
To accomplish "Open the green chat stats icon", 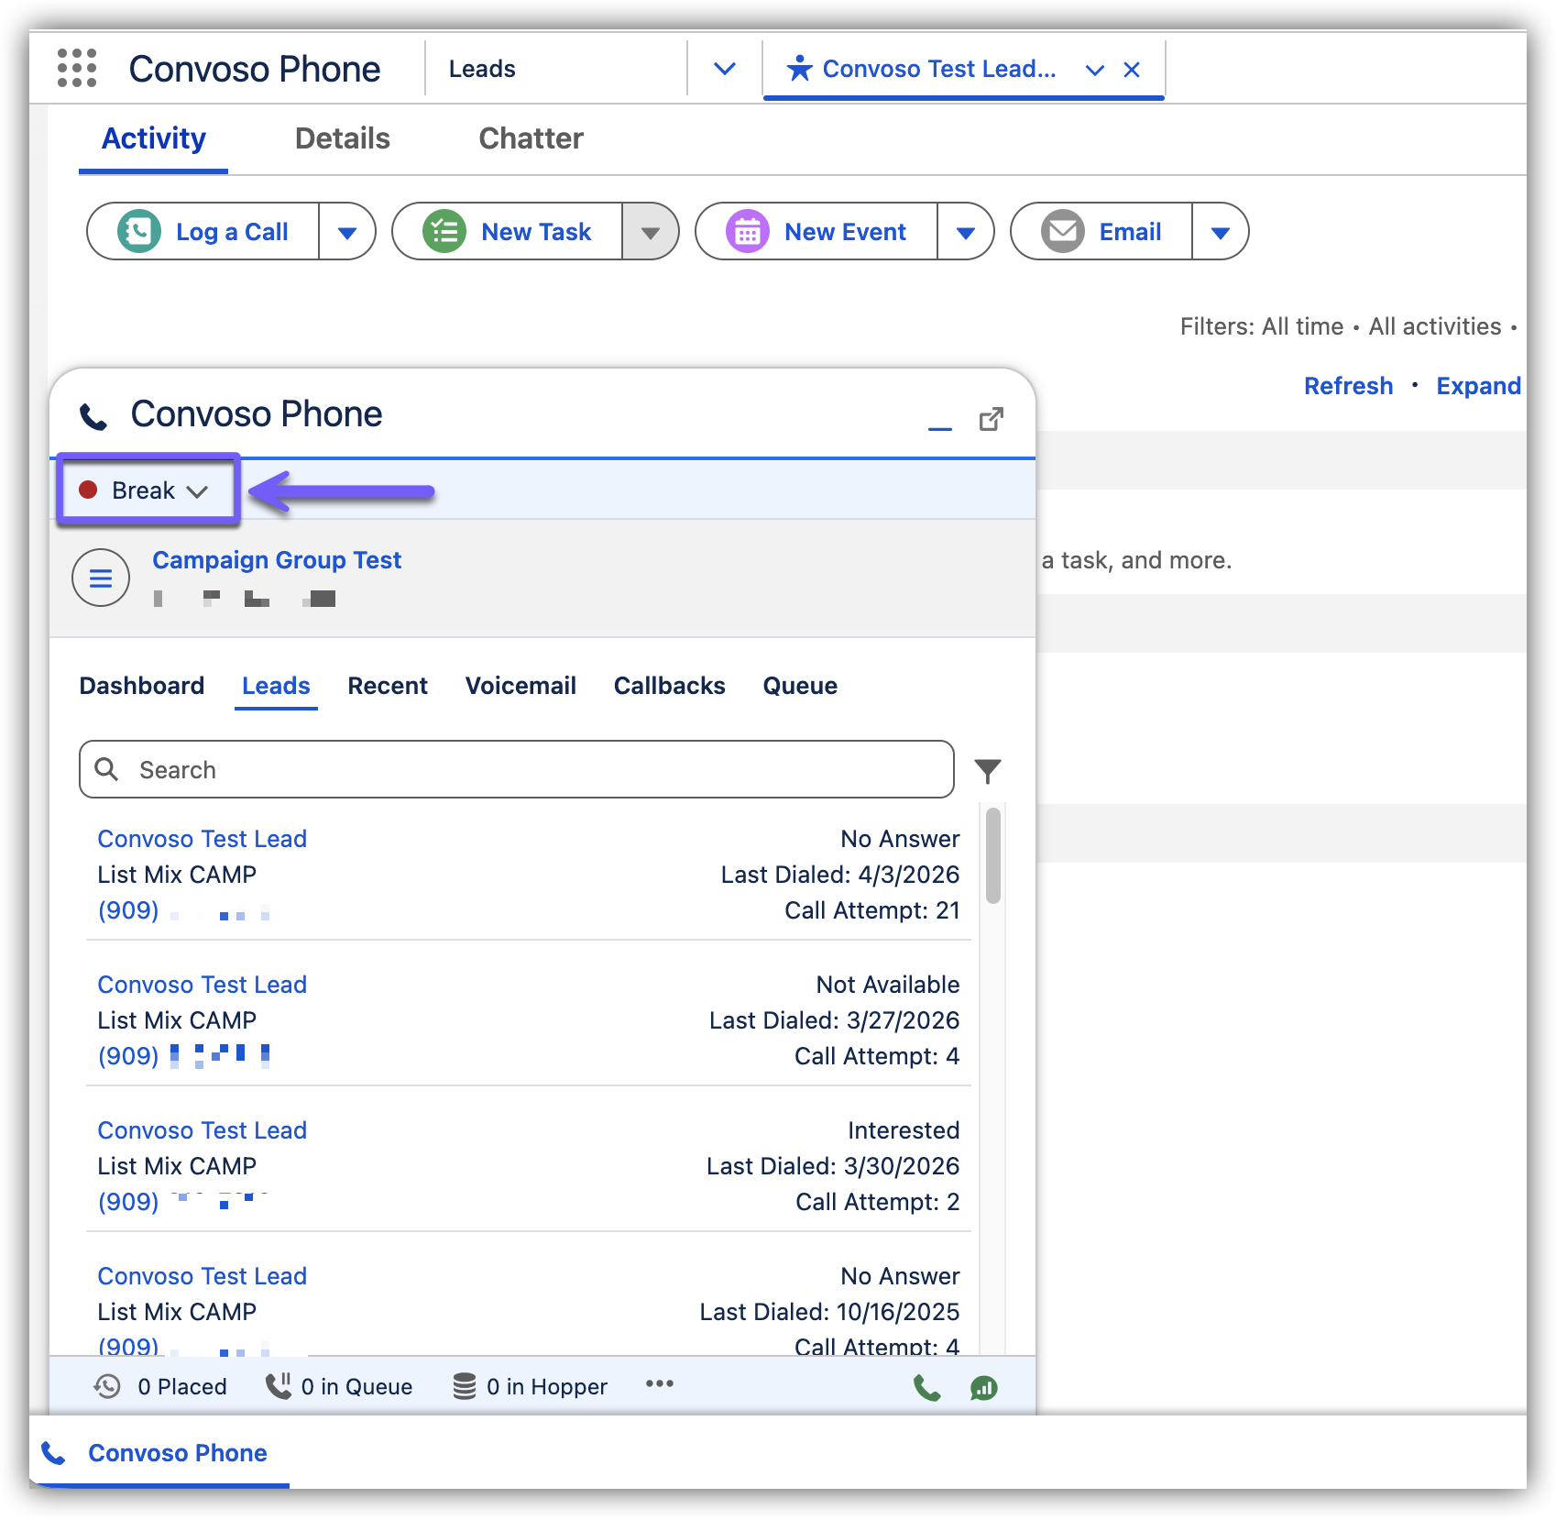I will click(983, 1388).
